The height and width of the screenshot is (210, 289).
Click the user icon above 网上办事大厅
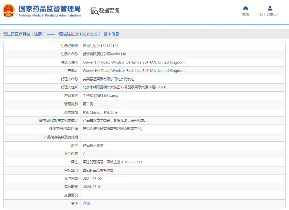click(x=270, y=8)
